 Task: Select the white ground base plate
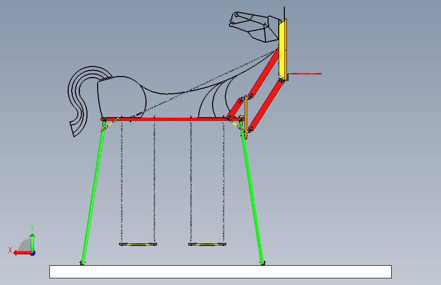(x=221, y=272)
